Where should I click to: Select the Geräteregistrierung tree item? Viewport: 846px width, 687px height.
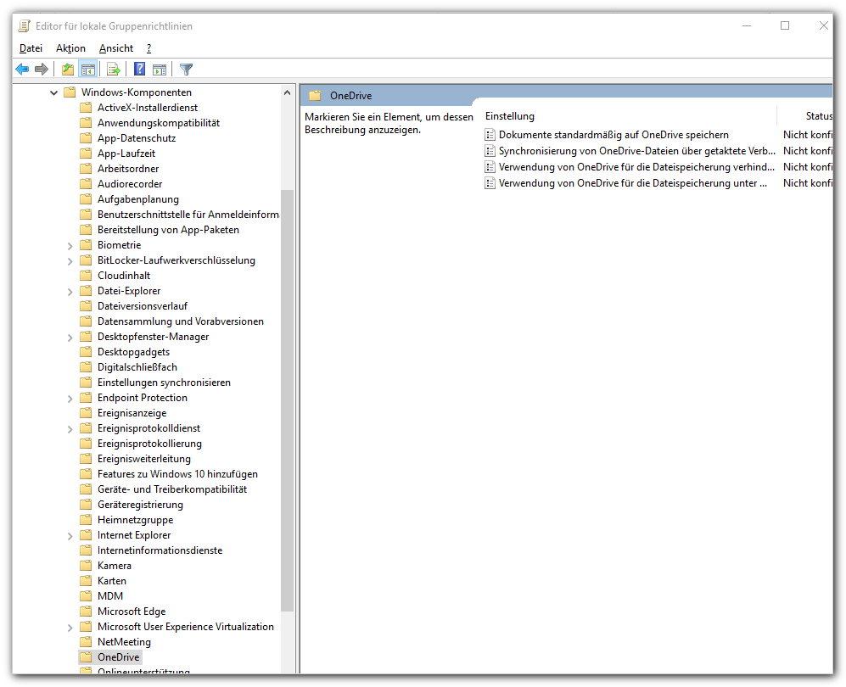140,505
